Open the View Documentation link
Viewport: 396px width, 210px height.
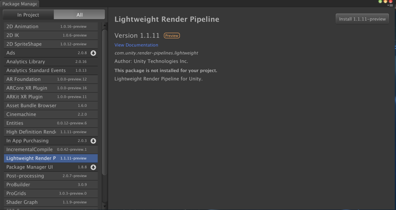pos(136,45)
